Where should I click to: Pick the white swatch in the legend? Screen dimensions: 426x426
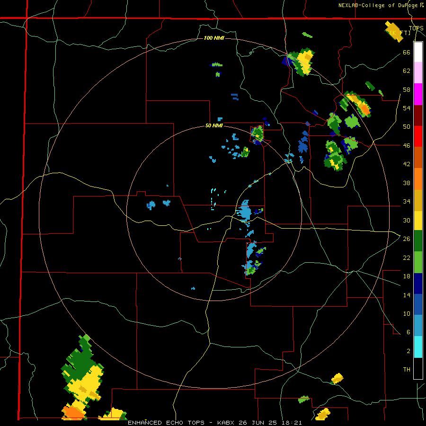[x=418, y=52]
